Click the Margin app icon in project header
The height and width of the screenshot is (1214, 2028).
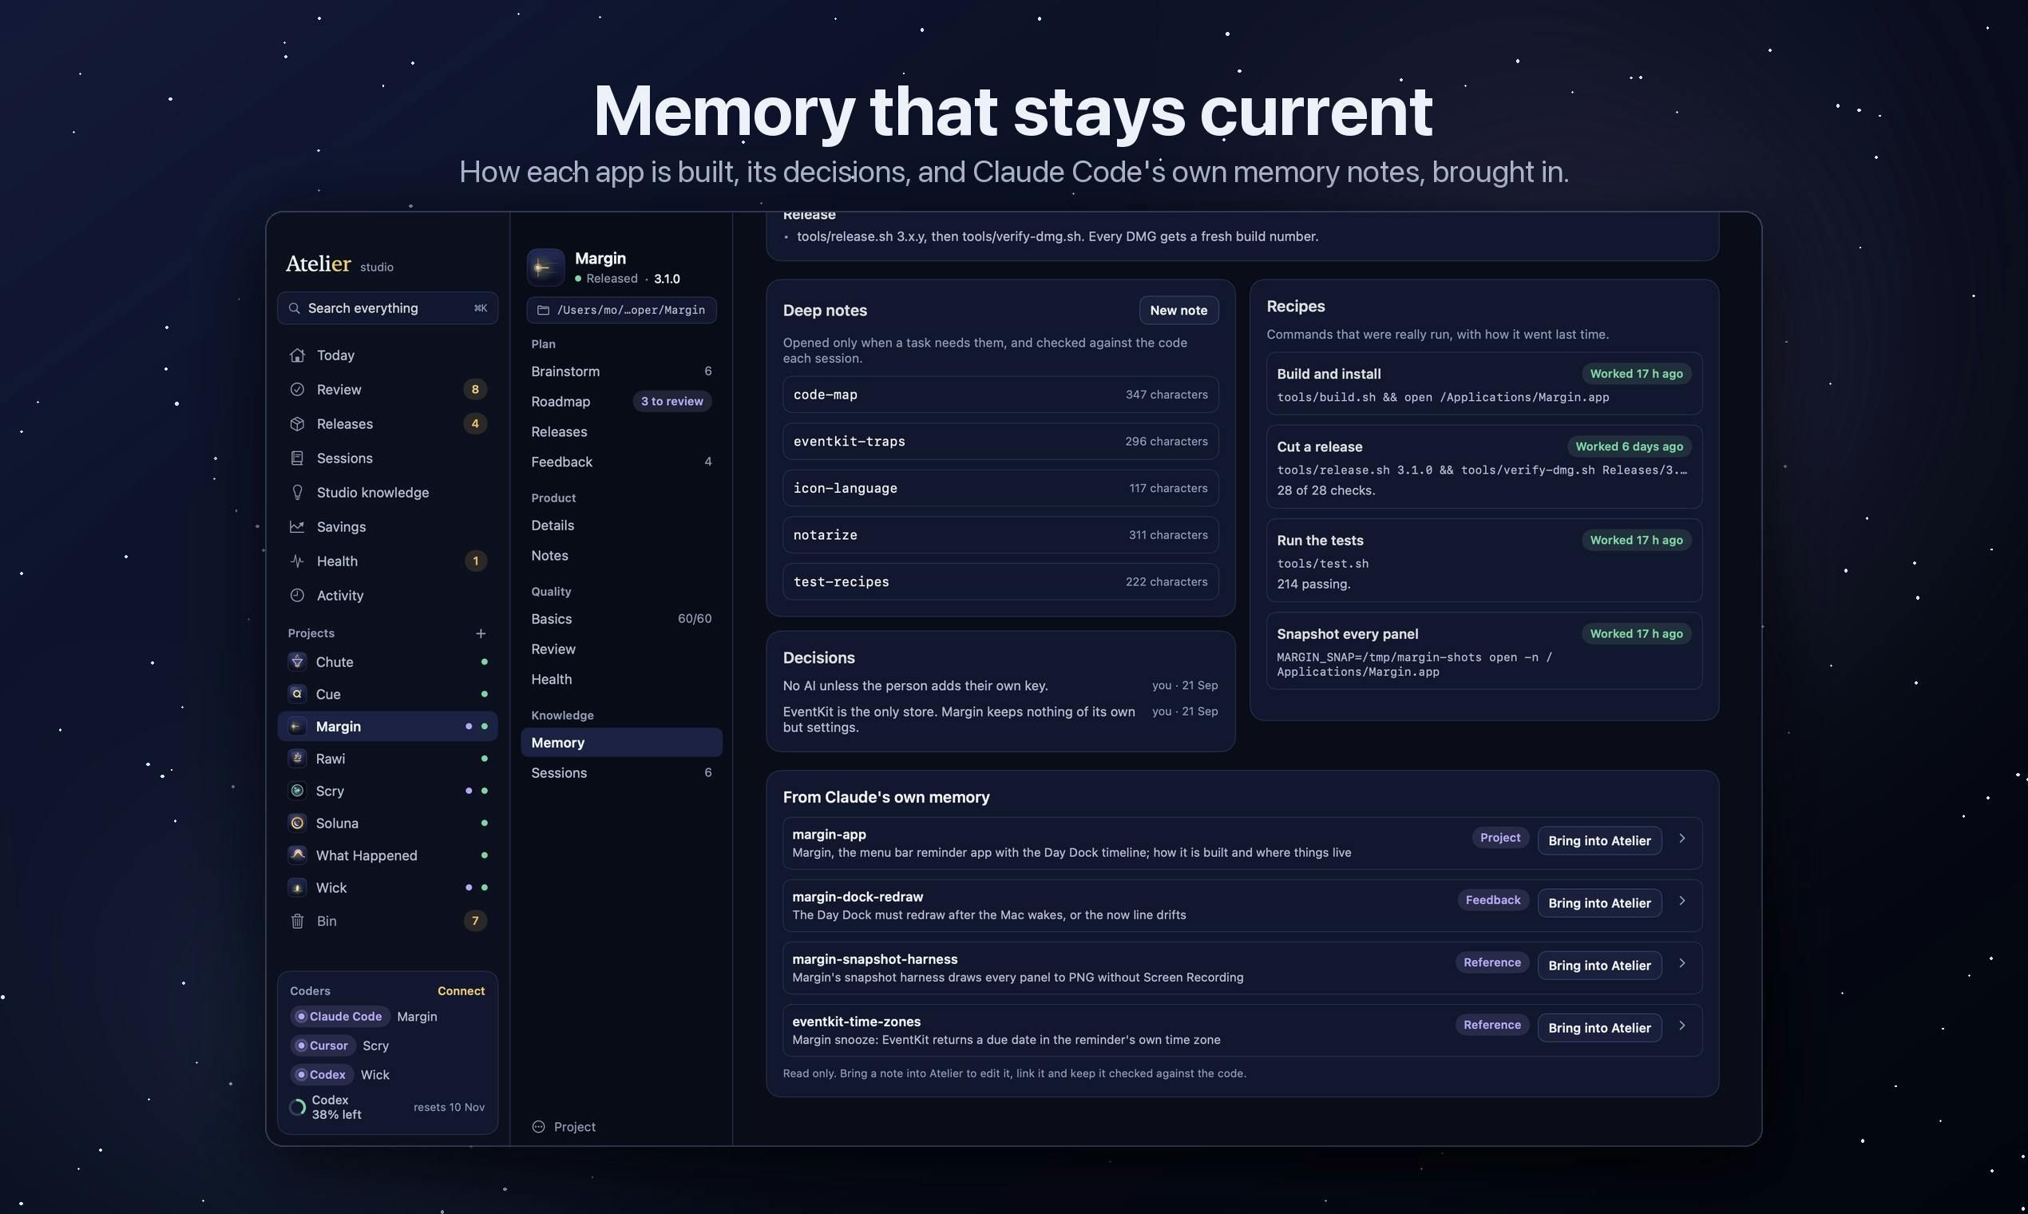pos(545,268)
